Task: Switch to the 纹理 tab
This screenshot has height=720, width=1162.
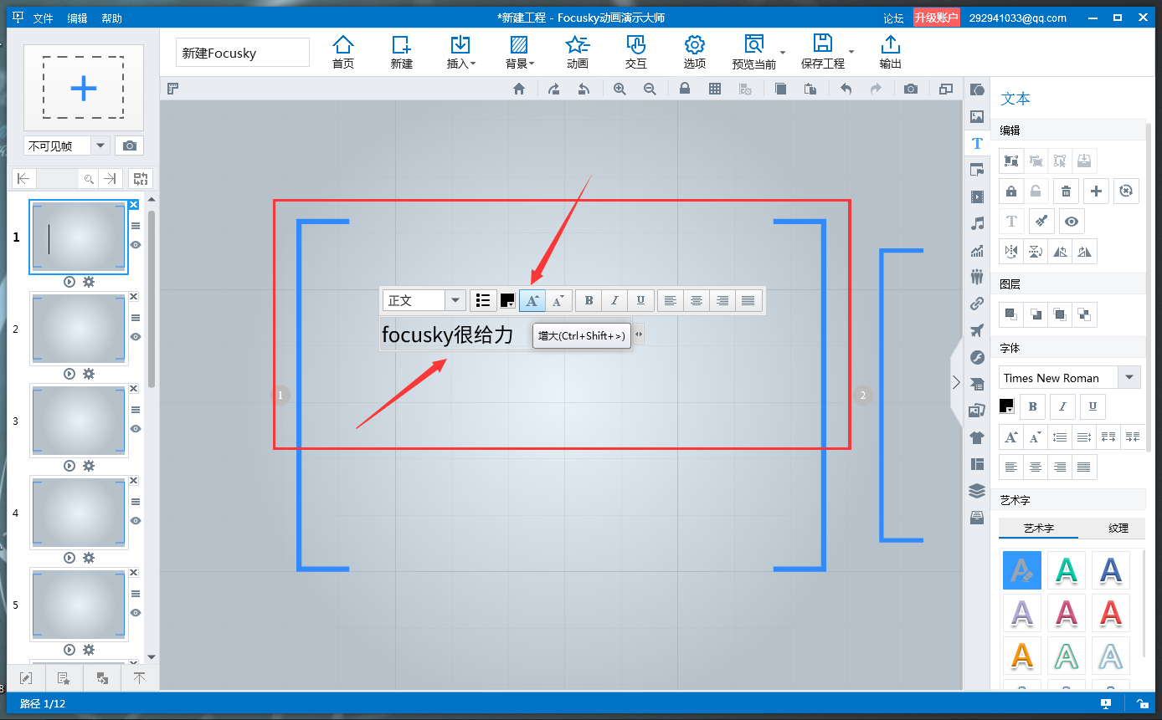Action: tap(1118, 529)
